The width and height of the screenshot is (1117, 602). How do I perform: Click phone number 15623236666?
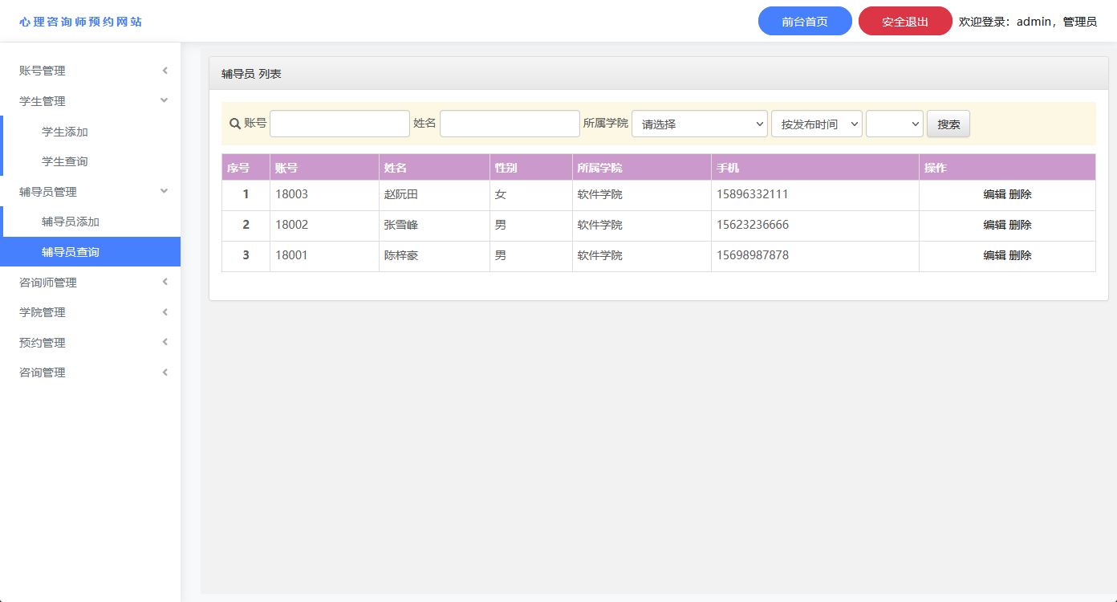coord(753,225)
